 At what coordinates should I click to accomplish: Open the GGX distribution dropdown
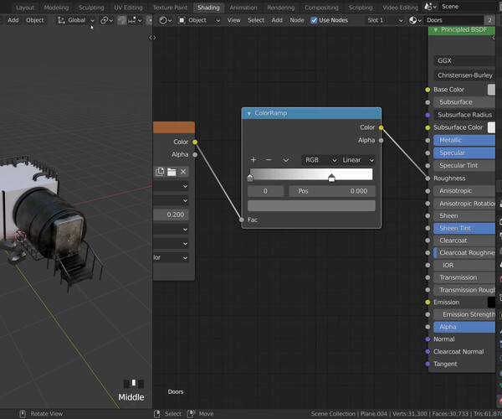coord(464,60)
